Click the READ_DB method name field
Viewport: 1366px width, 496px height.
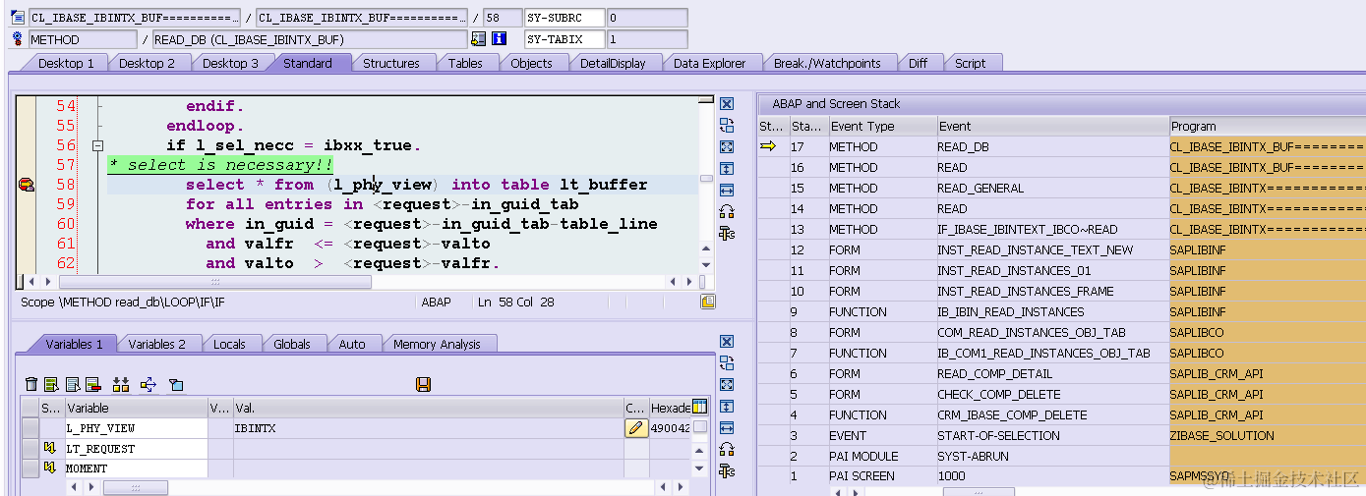point(310,39)
